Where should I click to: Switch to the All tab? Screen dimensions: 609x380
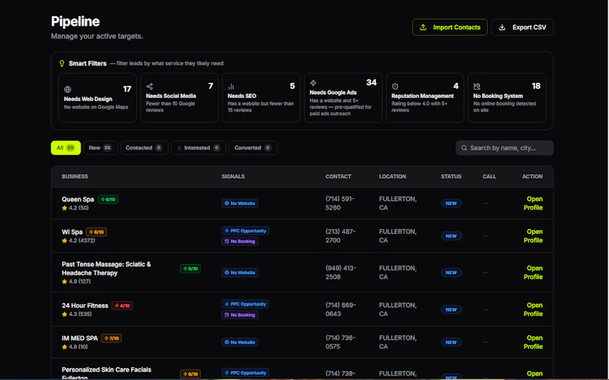pos(65,147)
